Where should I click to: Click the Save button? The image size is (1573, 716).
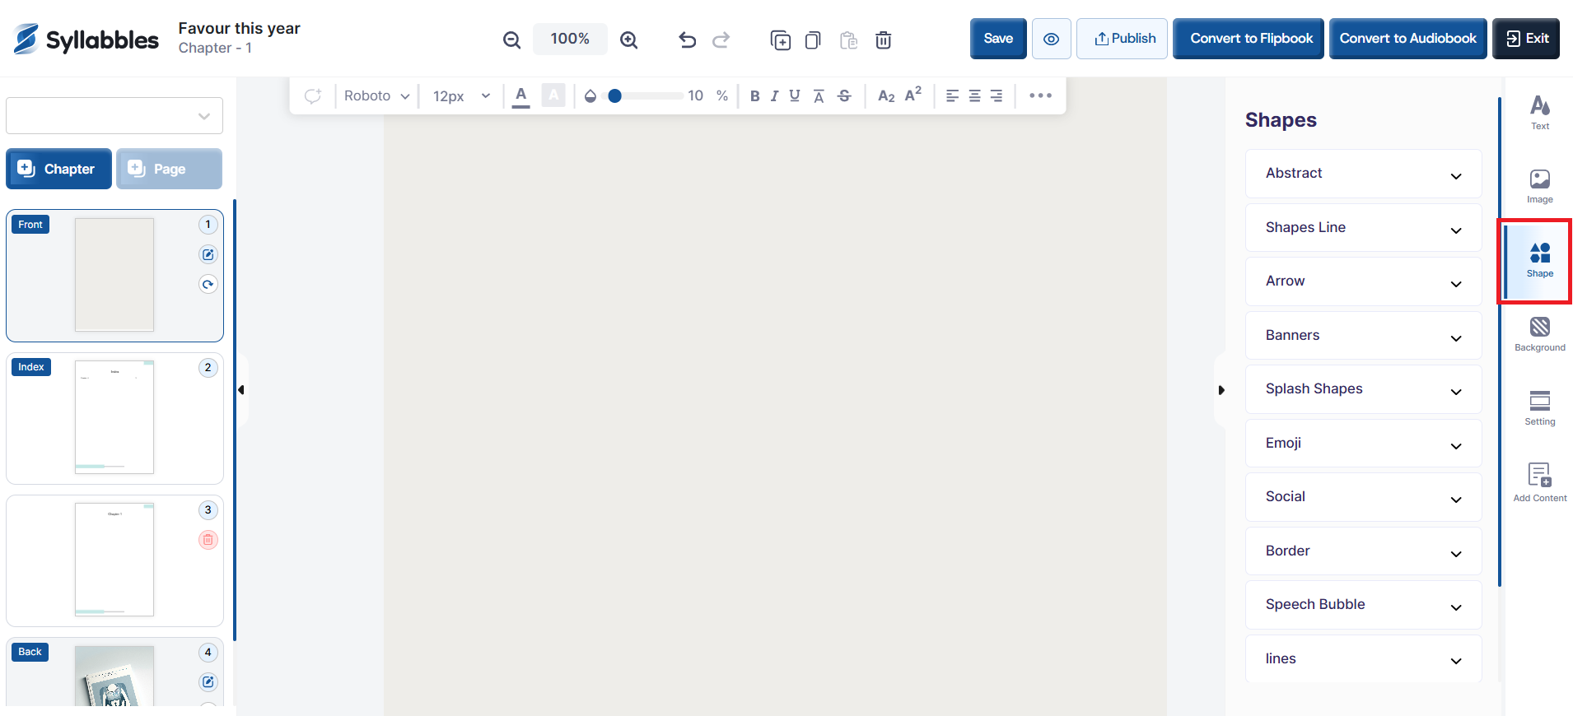tap(997, 39)
